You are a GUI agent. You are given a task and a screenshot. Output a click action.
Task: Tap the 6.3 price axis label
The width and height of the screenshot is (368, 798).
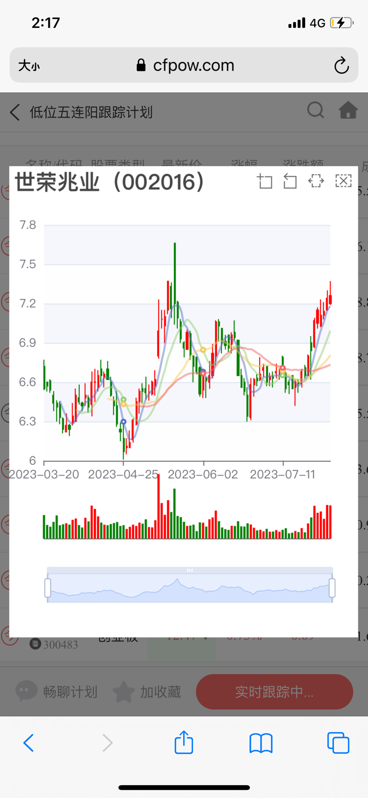click(x=27, y=421)
